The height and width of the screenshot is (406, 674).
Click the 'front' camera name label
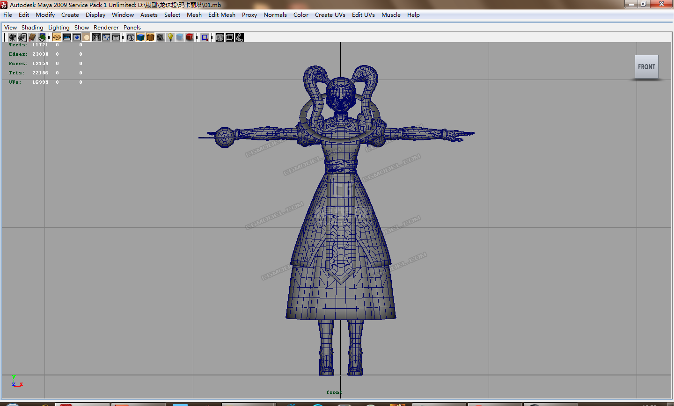tap(334, 392)
